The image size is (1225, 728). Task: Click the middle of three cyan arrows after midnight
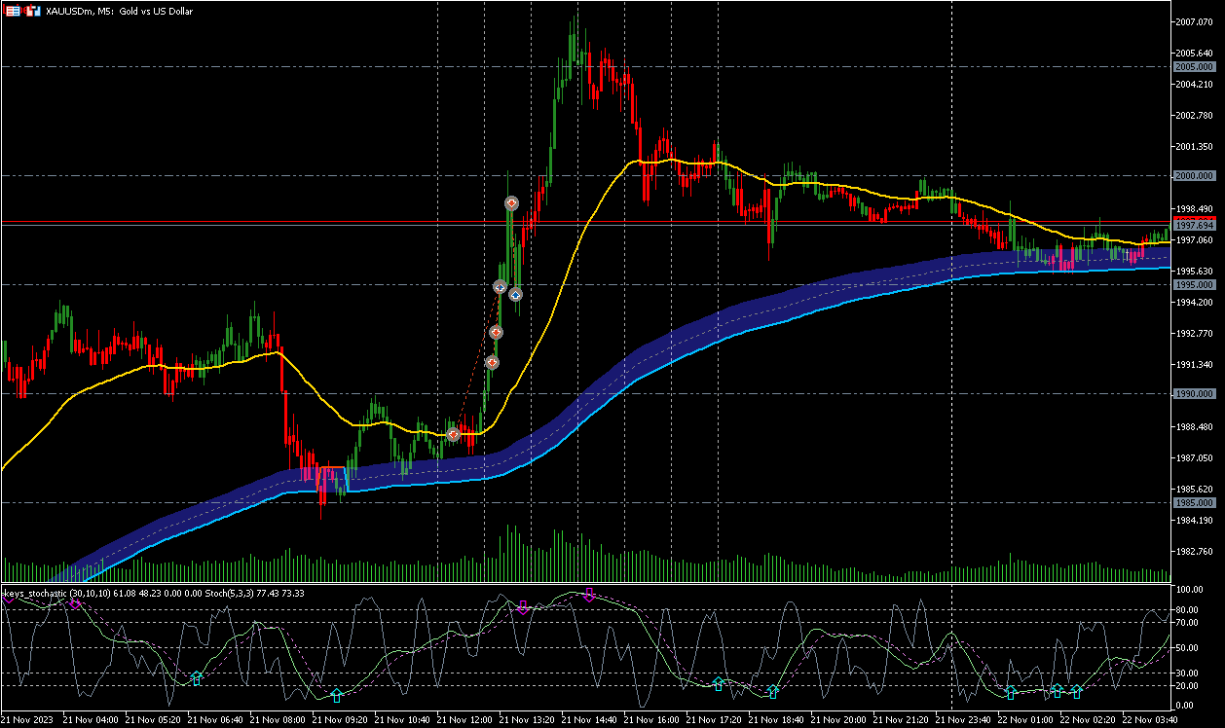pyautogui.click(x=1057, y=691)
